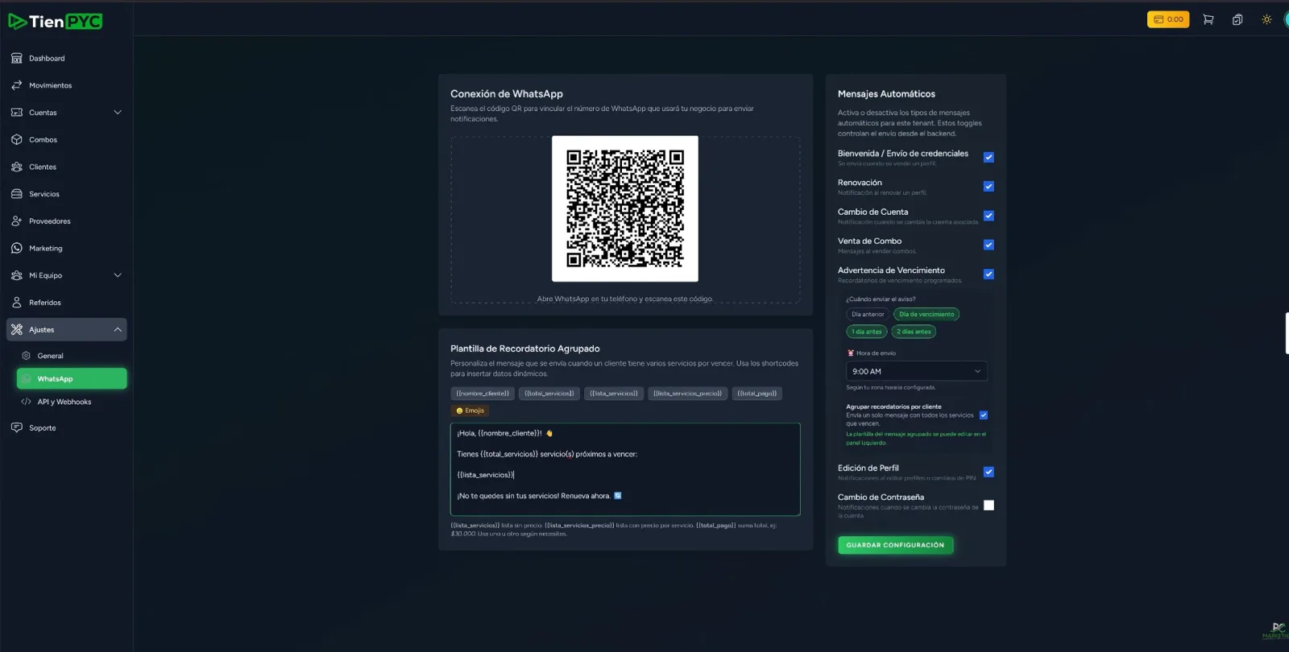Uncheck the Edición de Perfil checkbox
Viewport: 1289px width, 652px height.
coord(989,472)
